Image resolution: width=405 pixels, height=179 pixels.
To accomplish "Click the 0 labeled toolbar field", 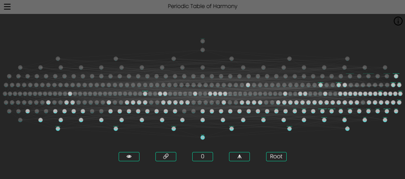I will point(203,156).
